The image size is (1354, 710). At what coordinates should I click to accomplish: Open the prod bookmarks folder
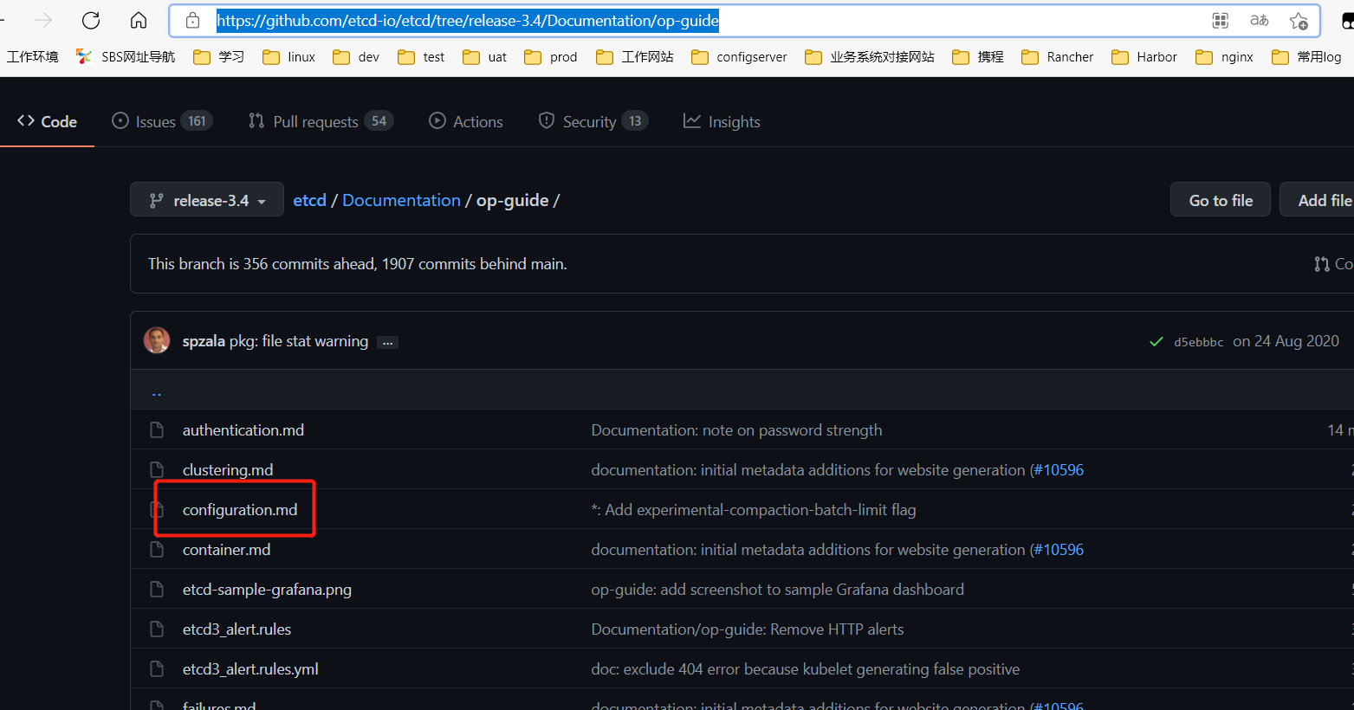(x=551, y=57)
